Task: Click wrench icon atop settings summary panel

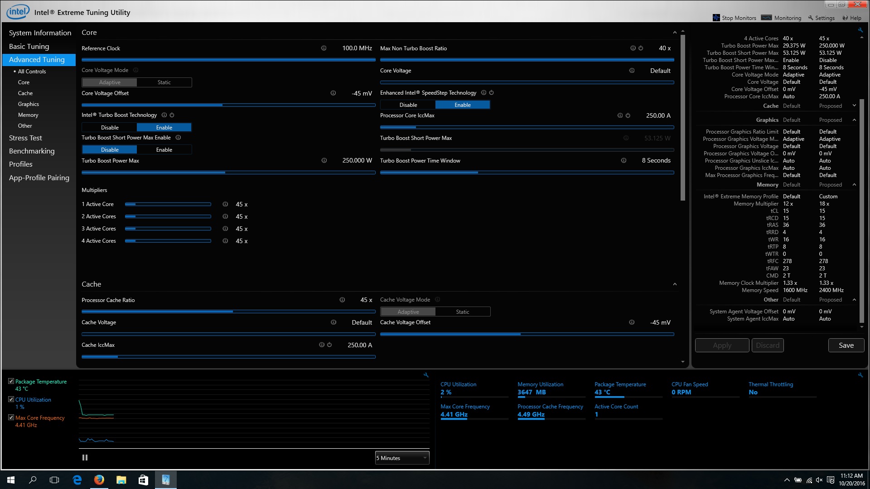Action: pos(860,30)
